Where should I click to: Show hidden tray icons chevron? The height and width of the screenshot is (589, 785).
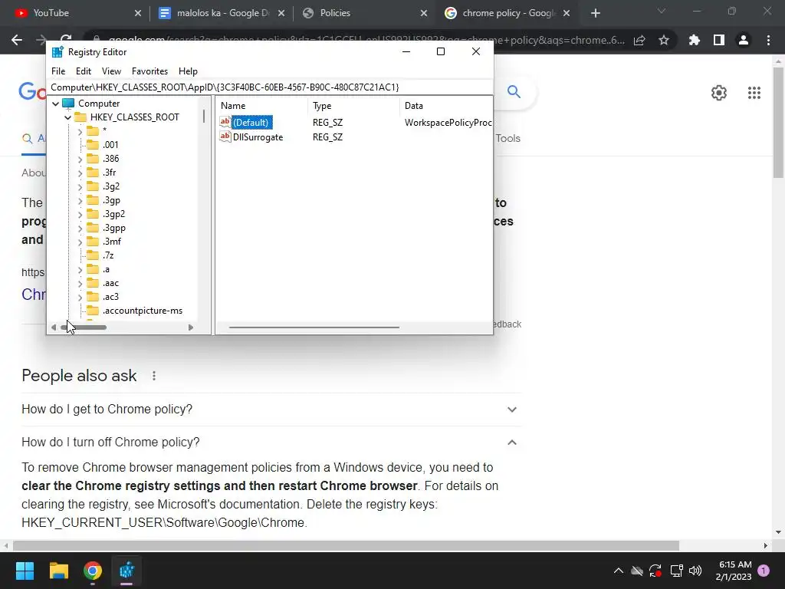click(619, 571)
